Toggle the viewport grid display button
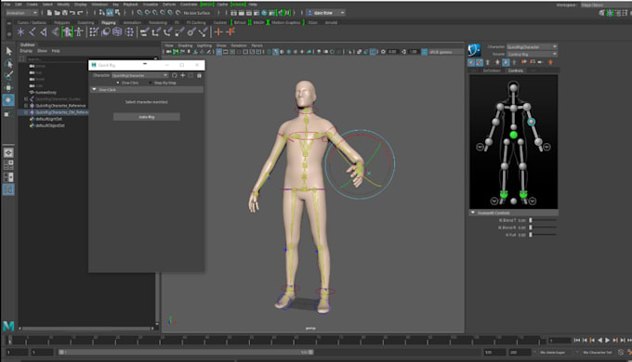Screen dimensions: 632x362 tap(218, 52)
